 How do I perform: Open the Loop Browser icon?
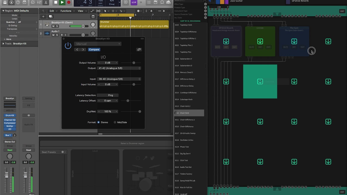162,2
